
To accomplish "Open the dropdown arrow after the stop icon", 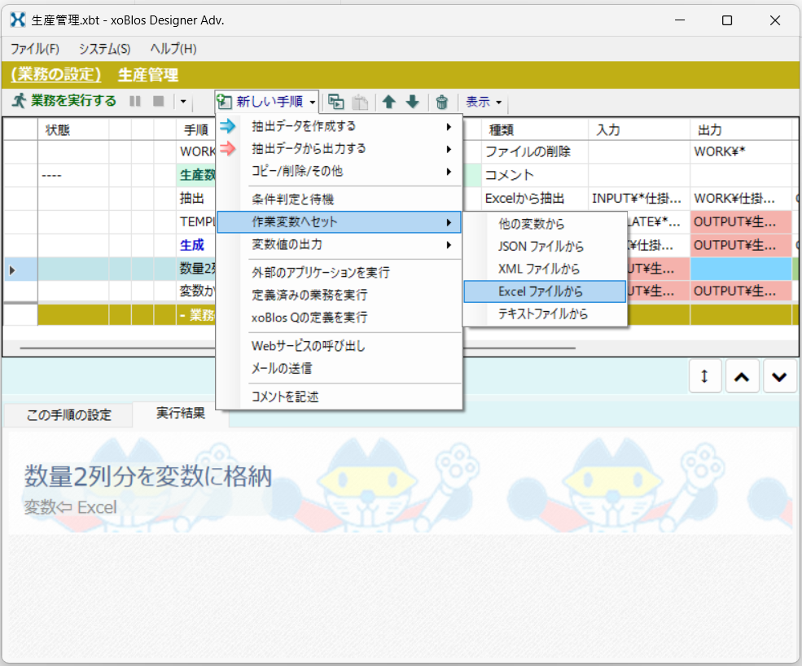I will 183,101.
